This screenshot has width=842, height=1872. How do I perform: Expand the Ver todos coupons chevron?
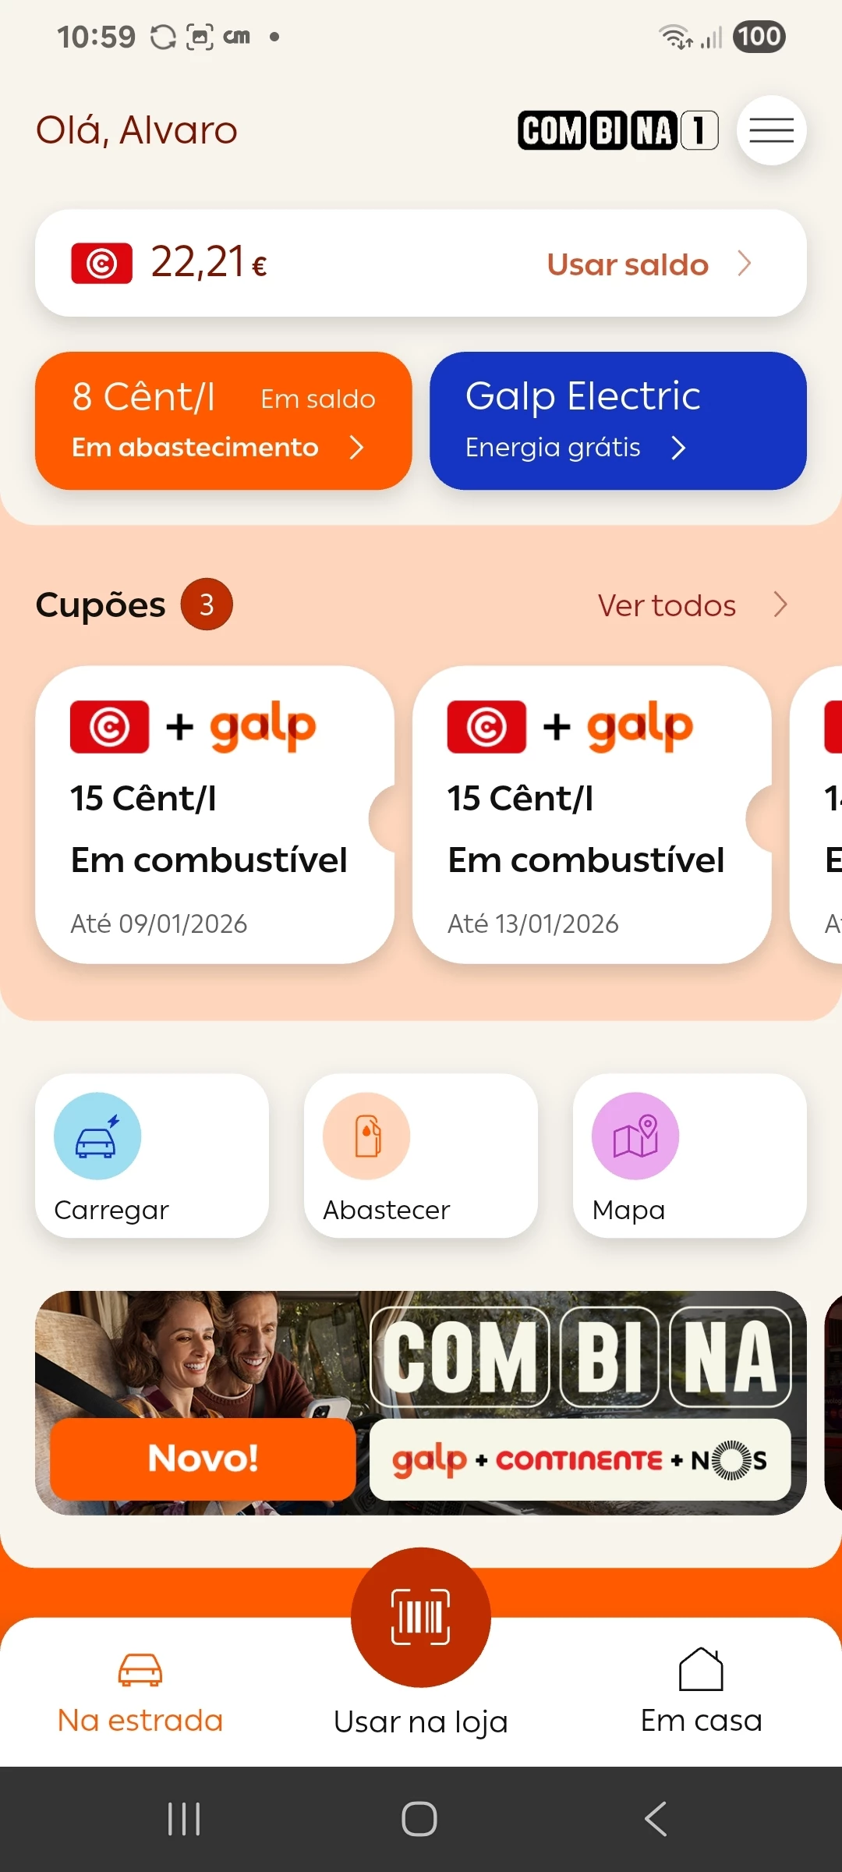[x=780, y=604]
